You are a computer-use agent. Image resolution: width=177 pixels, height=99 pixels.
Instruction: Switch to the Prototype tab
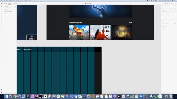pos(15,3)
